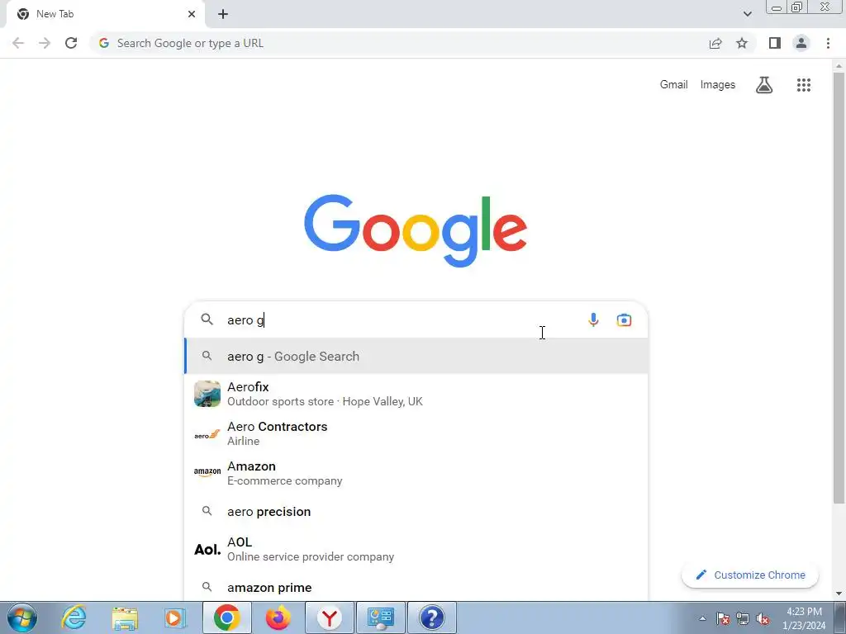Open the Control Panel taskbar item
Image resolution: width=846 pixels, height=634 pixels.
tap(380, 617)
